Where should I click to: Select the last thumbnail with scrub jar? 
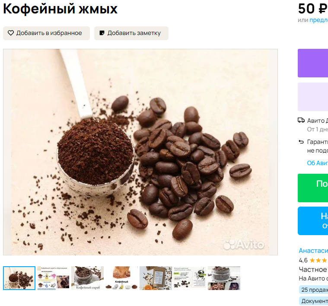tap(224, 278)
